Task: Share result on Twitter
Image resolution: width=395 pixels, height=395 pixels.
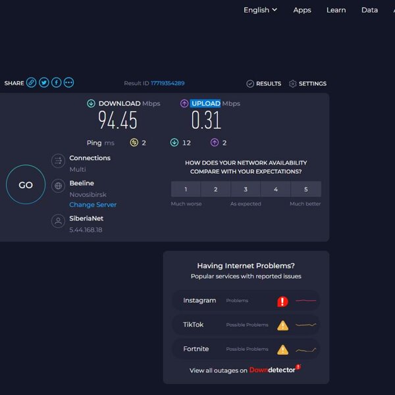Action: pyautogui.click(x=44, y=83)
